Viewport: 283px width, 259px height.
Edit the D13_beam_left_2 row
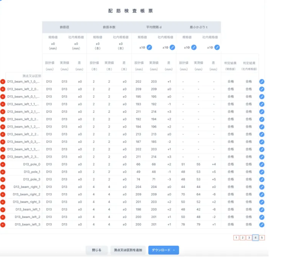pyautogui.click(x=262, y=217)
